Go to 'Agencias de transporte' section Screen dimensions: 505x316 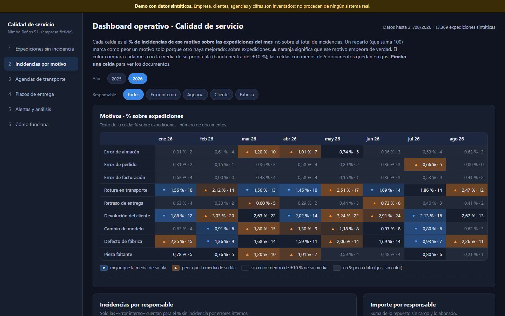[41, 79]
